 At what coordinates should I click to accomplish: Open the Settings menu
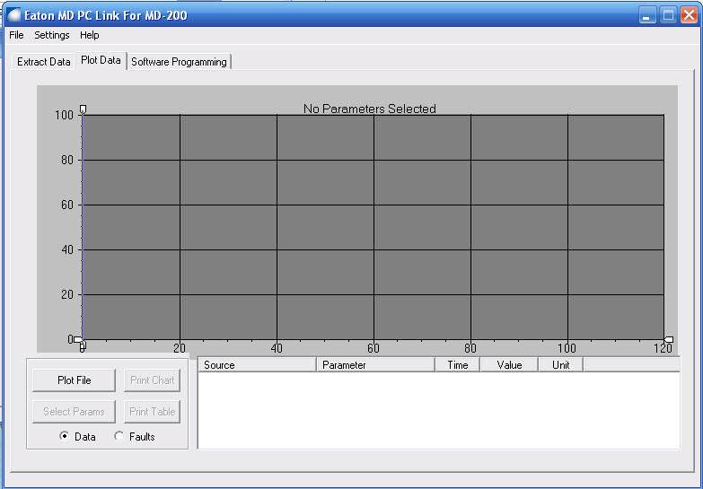(52, 35)
